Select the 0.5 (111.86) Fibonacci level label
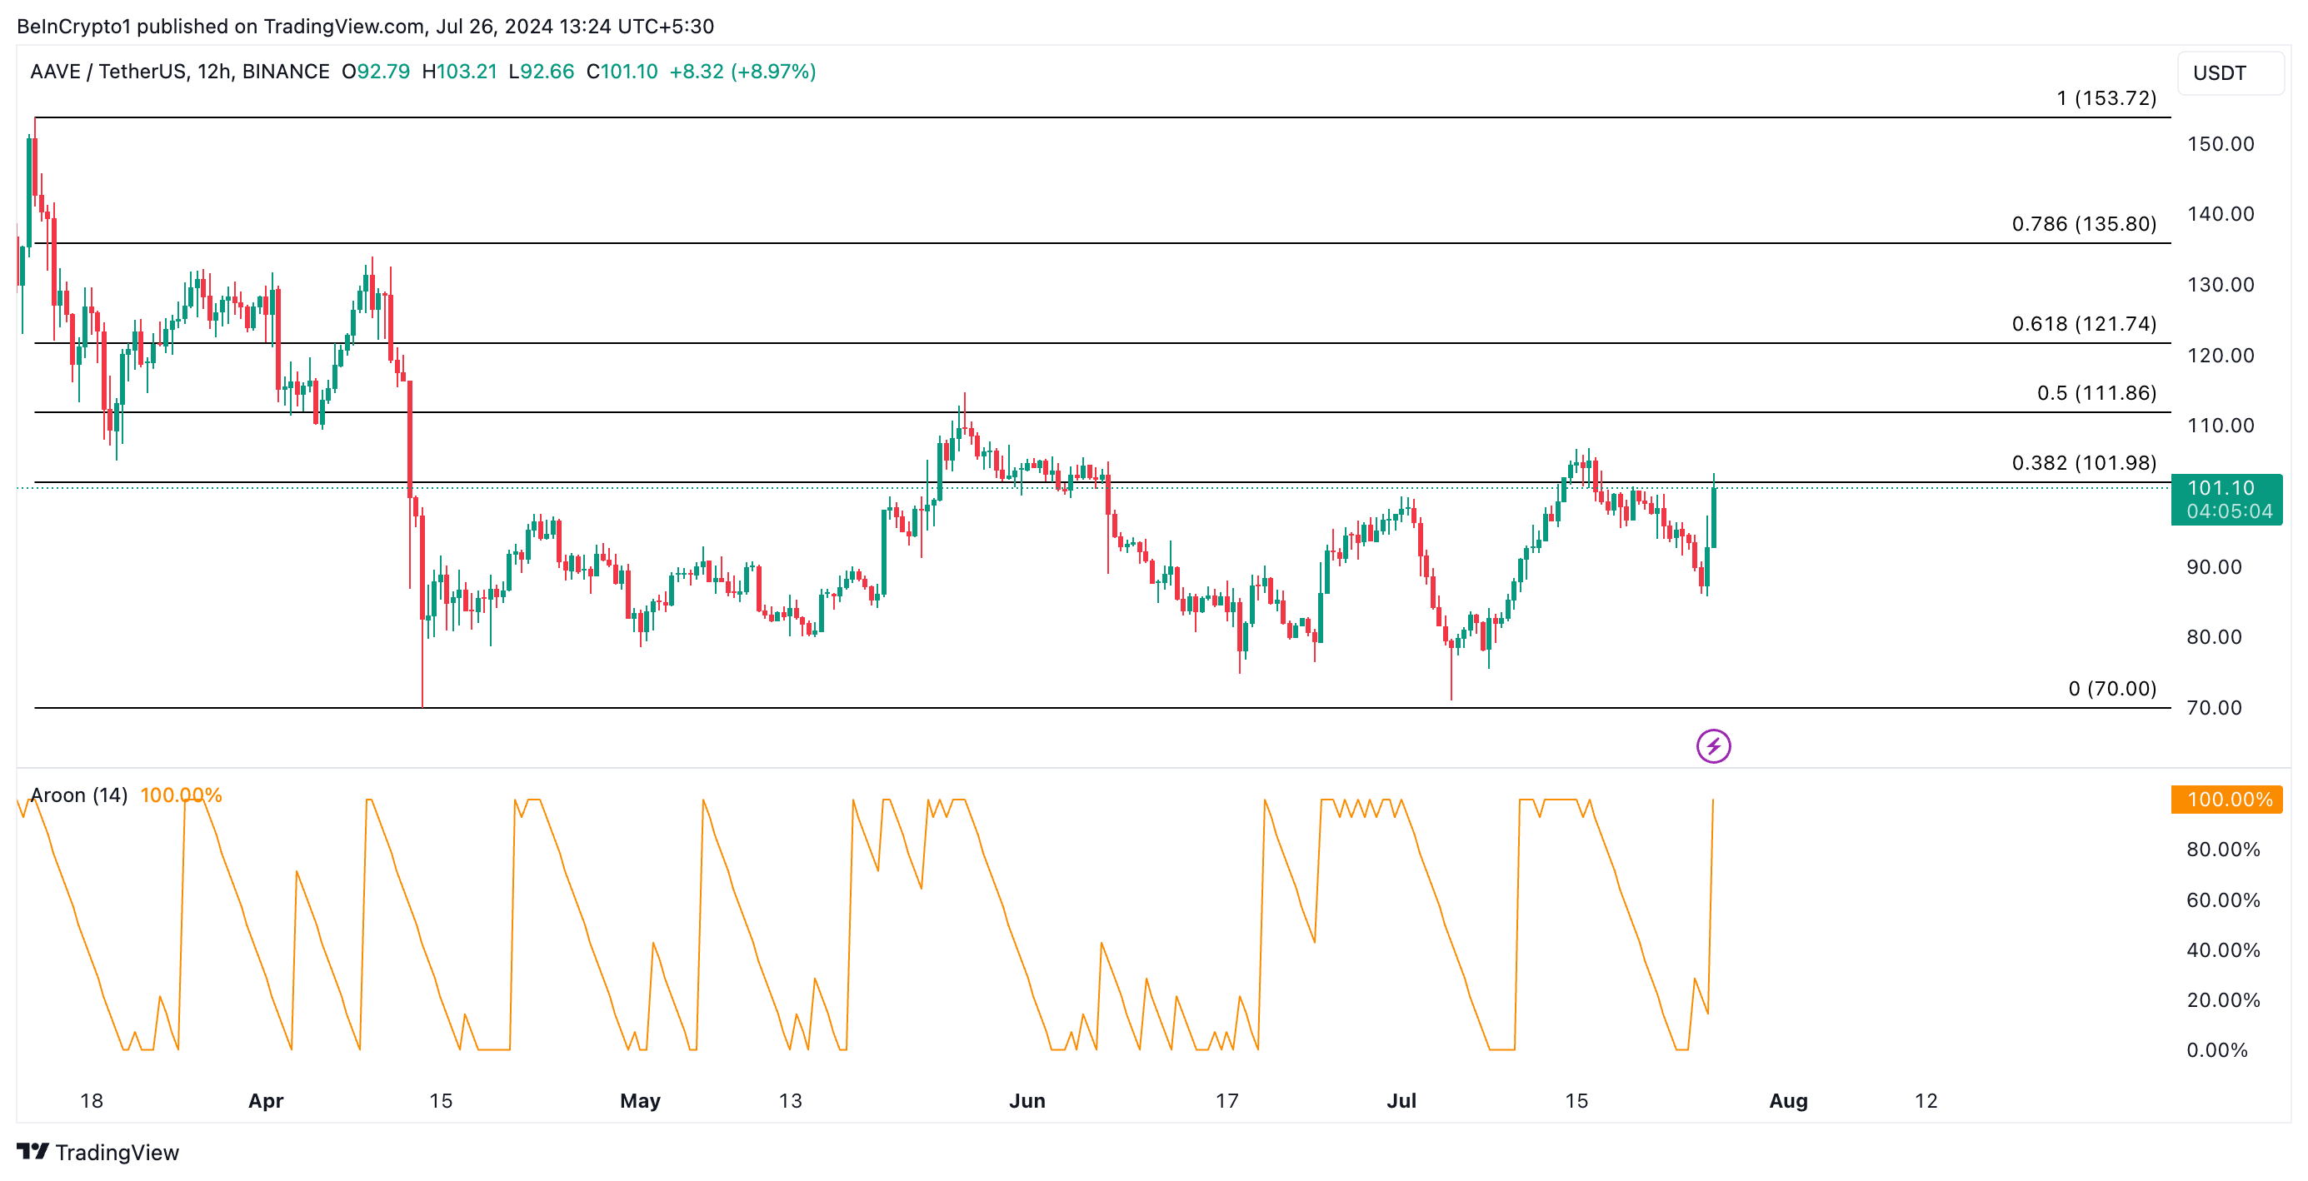The height and width of the screenshot is (1181, 2308). (x=2096, y=393)
